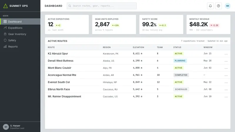Click the Summit Ops triangle logo
The height and width of the screenshot is (132, 235).
(x=6, y=6)
